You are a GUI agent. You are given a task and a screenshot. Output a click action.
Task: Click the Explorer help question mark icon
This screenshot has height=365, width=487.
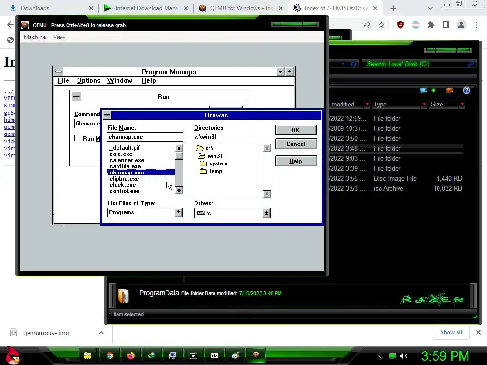tap(466, 90)
